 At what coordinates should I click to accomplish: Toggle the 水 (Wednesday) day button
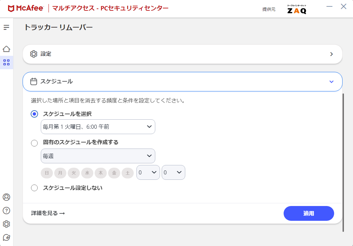pos(87,173)
